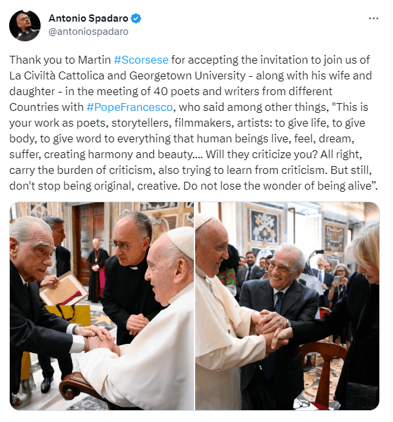Open the left photo with the priest in glasses
Image resolution: width=393 pixels, height=422 pixels.
(102, 306)
